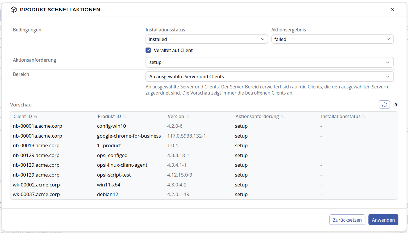Sort by Version column sort icon
Viewport: 408px width, 233px height.
click(x=188, y=116)
